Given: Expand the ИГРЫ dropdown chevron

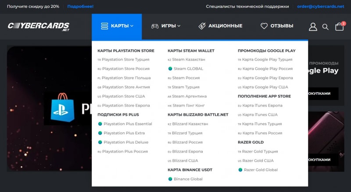Looking at the screenshot, I should (179, 26).
